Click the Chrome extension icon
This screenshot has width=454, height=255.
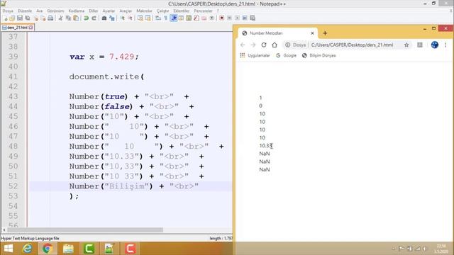(x=420, y=45)
